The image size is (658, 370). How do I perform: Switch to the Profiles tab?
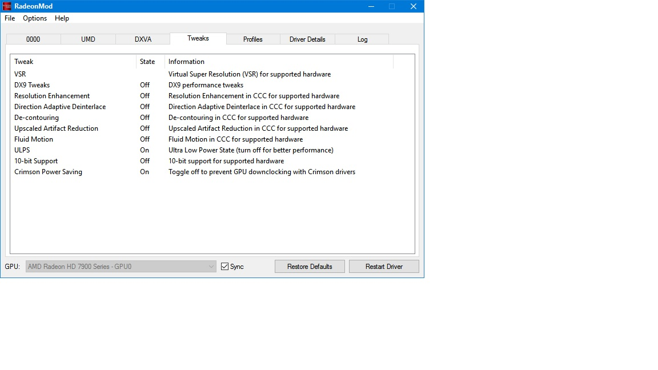[253, 39]
